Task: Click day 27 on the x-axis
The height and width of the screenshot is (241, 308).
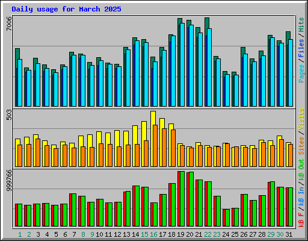Action: pyautogui.click(x=253, y=234)
